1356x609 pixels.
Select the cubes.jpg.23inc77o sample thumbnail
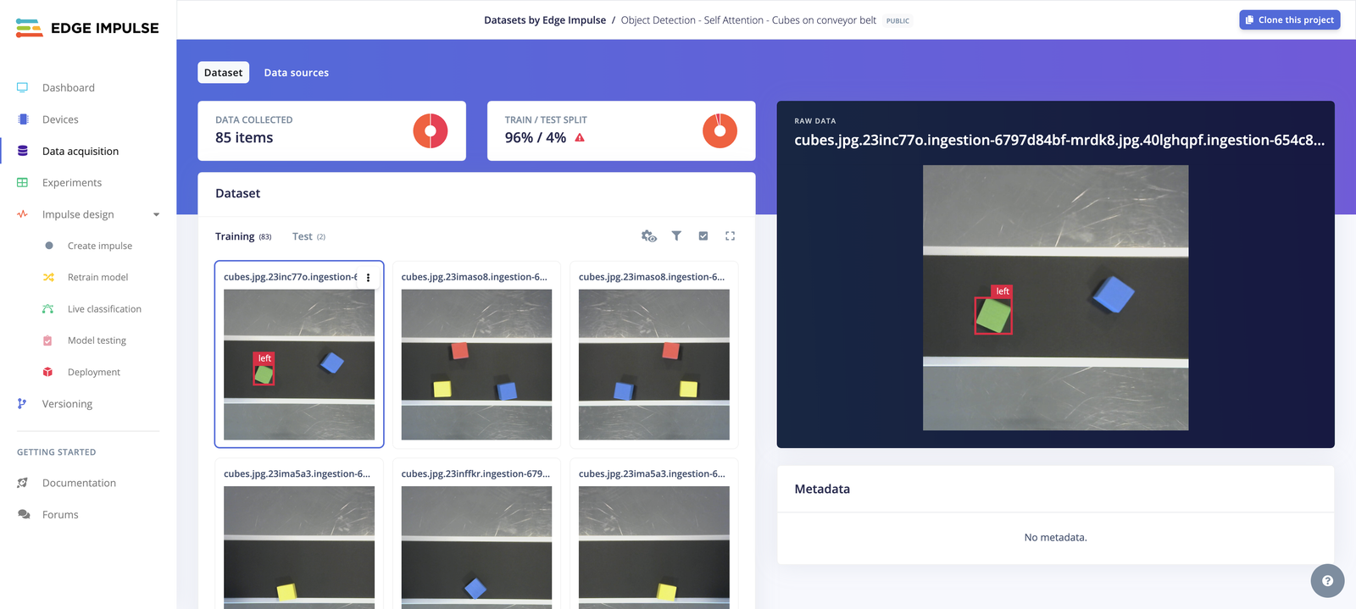pos(299,364)
